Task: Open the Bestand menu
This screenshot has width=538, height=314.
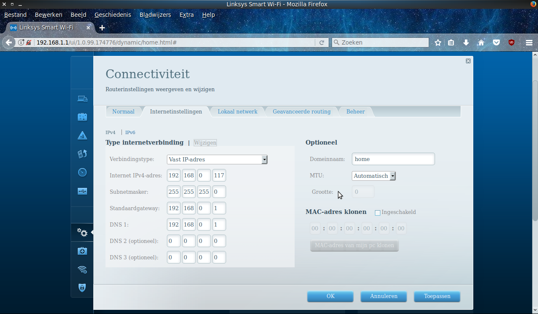Action: pos(16,15)
